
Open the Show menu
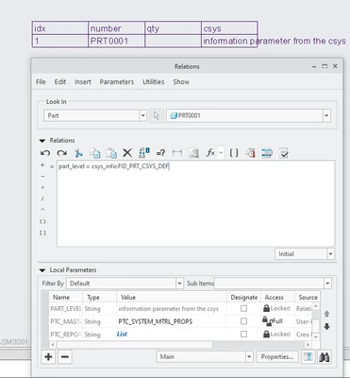pos(181,82)
